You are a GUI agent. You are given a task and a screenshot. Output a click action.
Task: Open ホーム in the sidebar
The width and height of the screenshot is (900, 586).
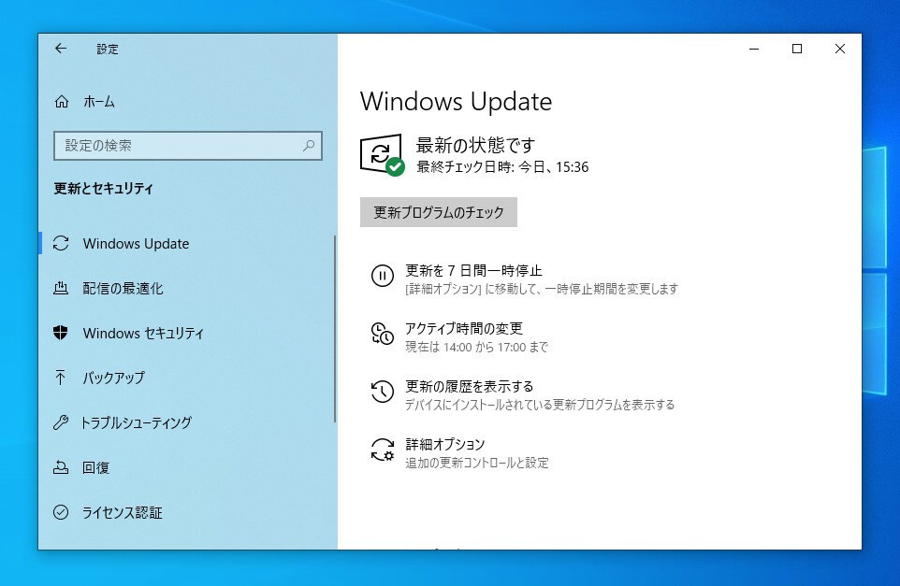[99, 102]
